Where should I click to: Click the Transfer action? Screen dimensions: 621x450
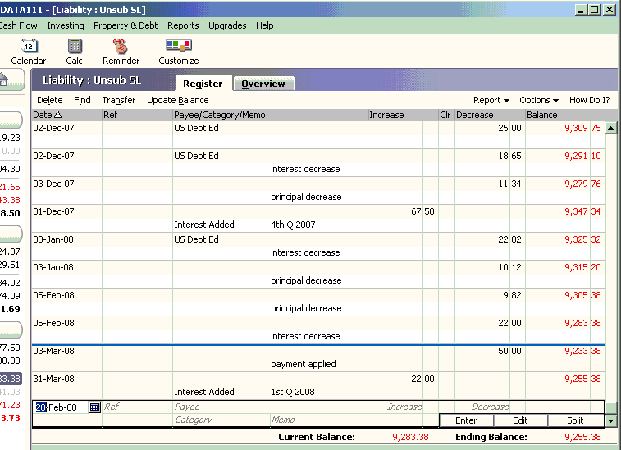pos(118,100)
